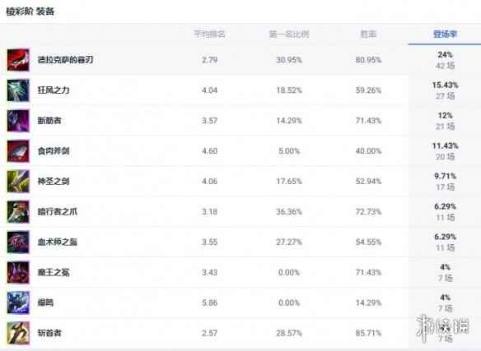Click the 暗行者之爪 item icon
This screenshot has width=481, height=351.
18,211
